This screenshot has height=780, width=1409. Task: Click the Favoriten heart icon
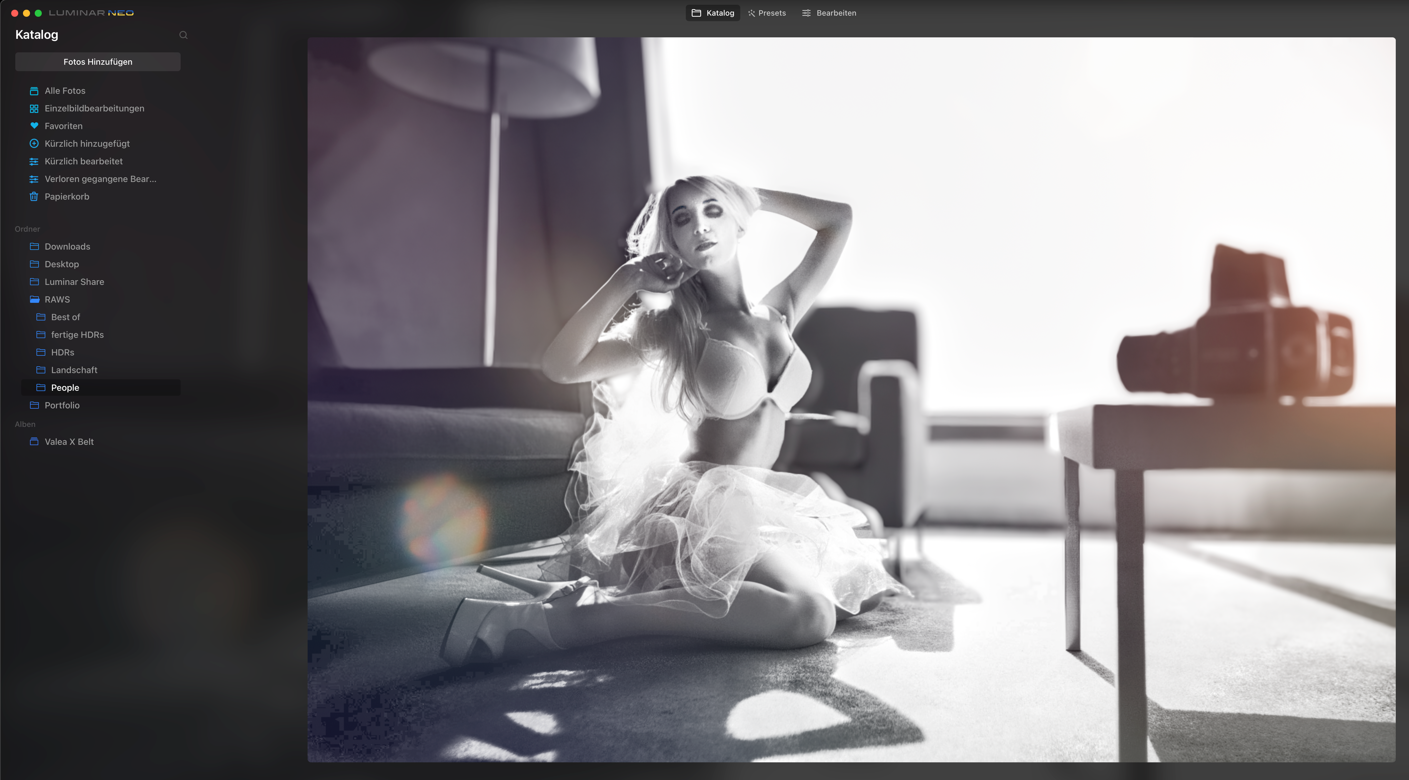(x=34, y=126)
